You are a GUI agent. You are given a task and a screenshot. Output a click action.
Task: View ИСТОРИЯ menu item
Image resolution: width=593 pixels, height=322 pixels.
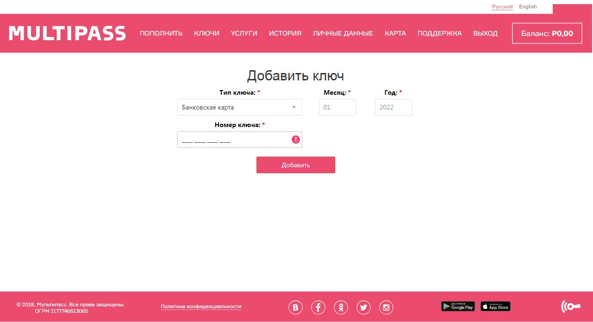point(285,33)
